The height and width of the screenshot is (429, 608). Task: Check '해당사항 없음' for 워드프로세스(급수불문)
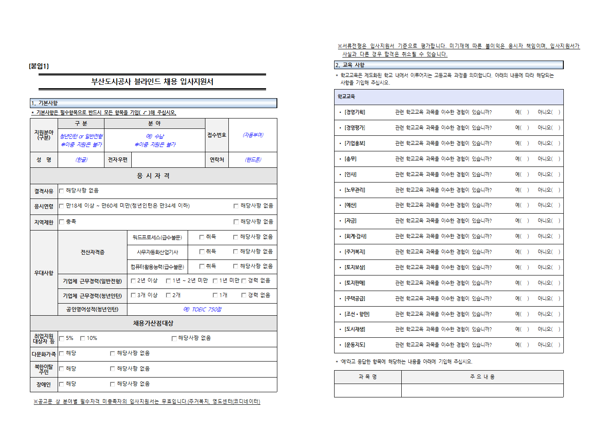[236, 237]
